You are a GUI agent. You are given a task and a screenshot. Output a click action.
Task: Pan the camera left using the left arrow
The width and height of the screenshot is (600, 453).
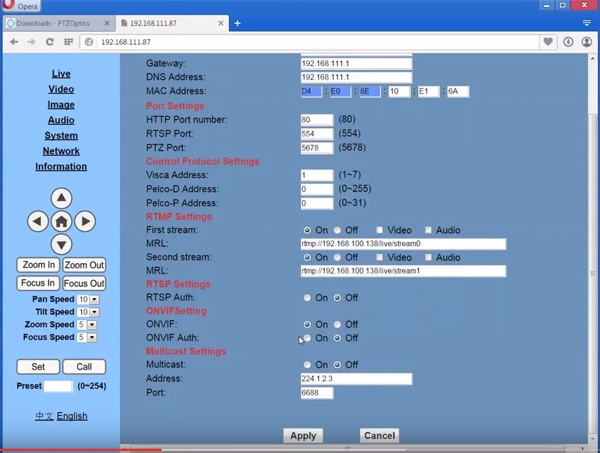pyautogui.click(x=37, y=221)
